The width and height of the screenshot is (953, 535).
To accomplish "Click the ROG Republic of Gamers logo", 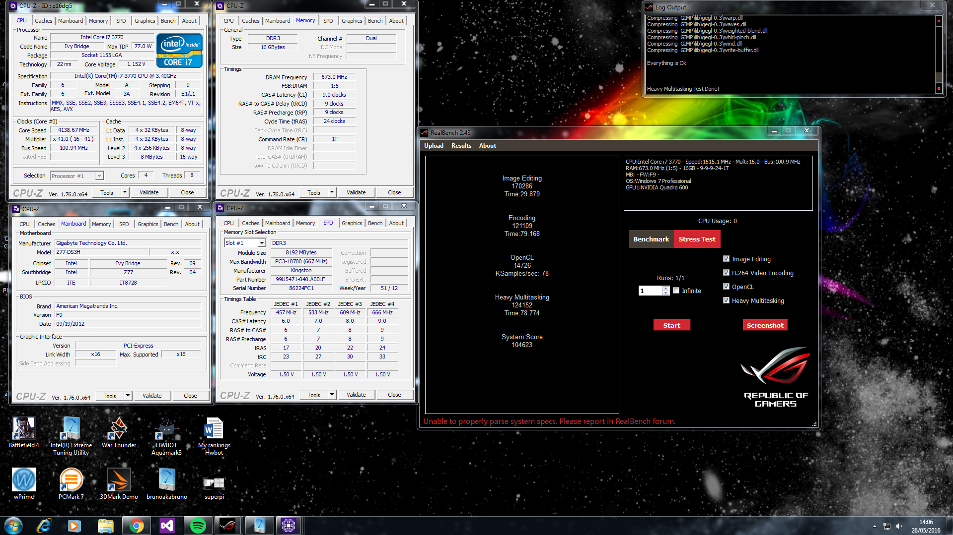I will (x=775, y=377).
